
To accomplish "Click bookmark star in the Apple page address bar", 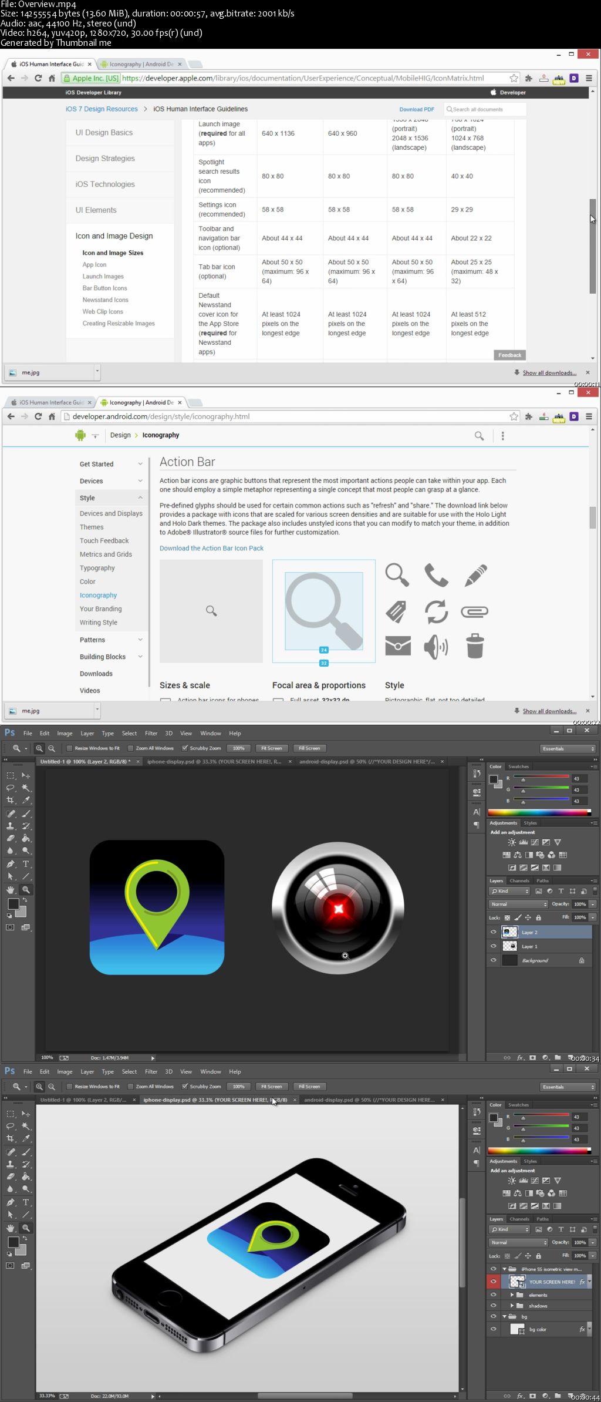I will (514, 78).
